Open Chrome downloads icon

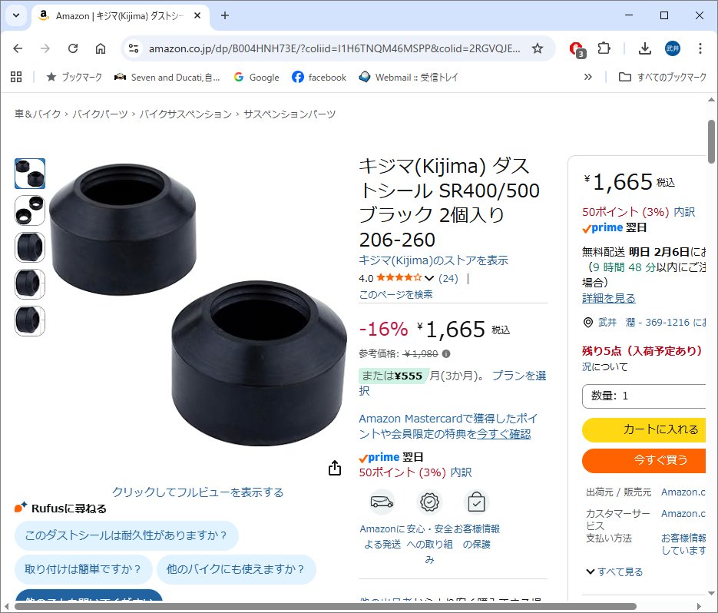click(x=645, y=48)
